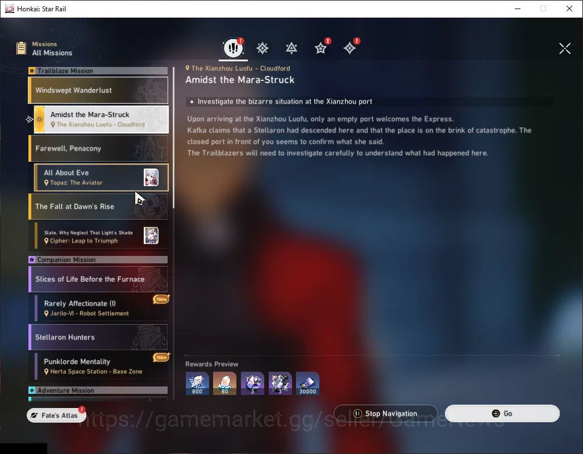Switch to Trailblaze Continuance triangle-star tab

pos(291,48)
